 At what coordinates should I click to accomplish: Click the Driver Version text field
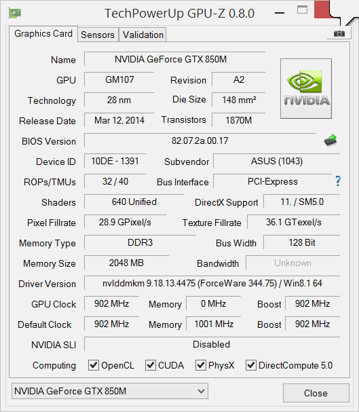[212, 283]
